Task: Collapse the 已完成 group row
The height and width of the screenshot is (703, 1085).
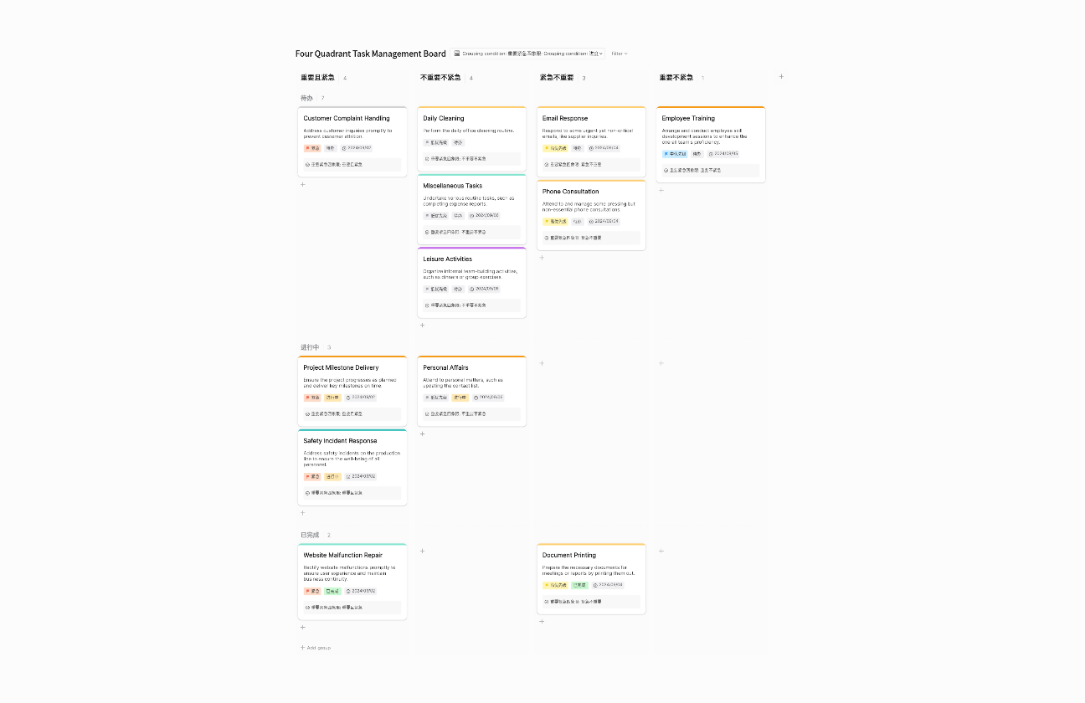Action: pos(310,535)
